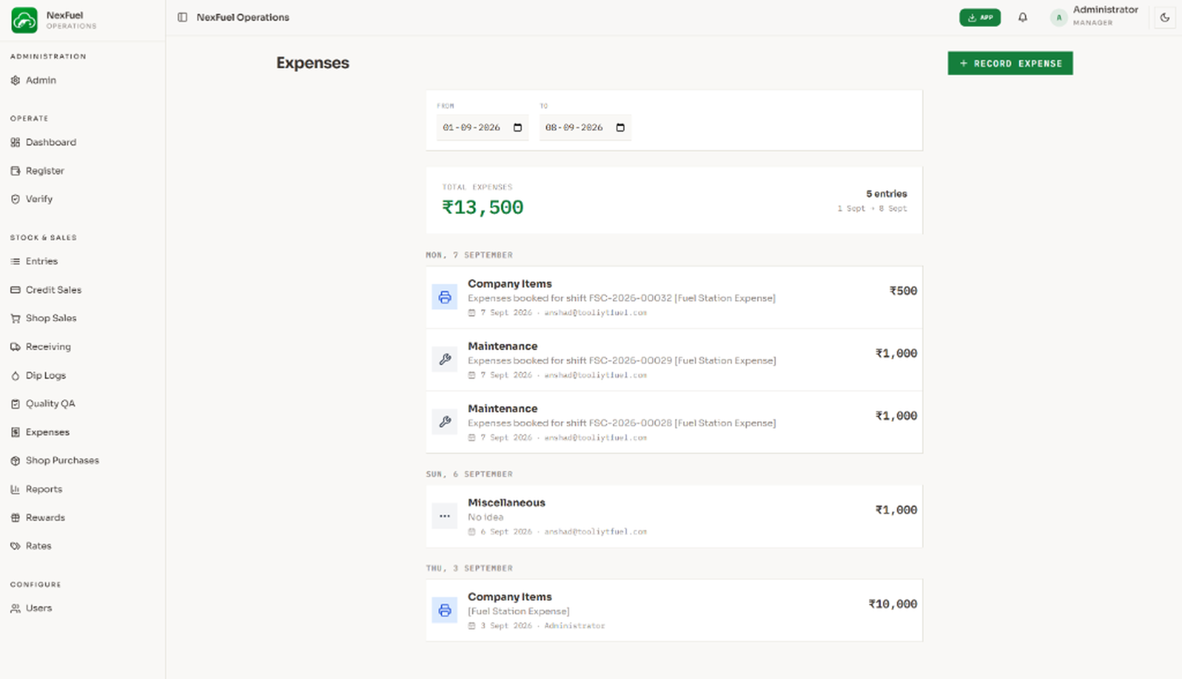Click the From date field 01-09-2026
The width and height of the screenshot is (1182, 679).
tap(482, 128)
